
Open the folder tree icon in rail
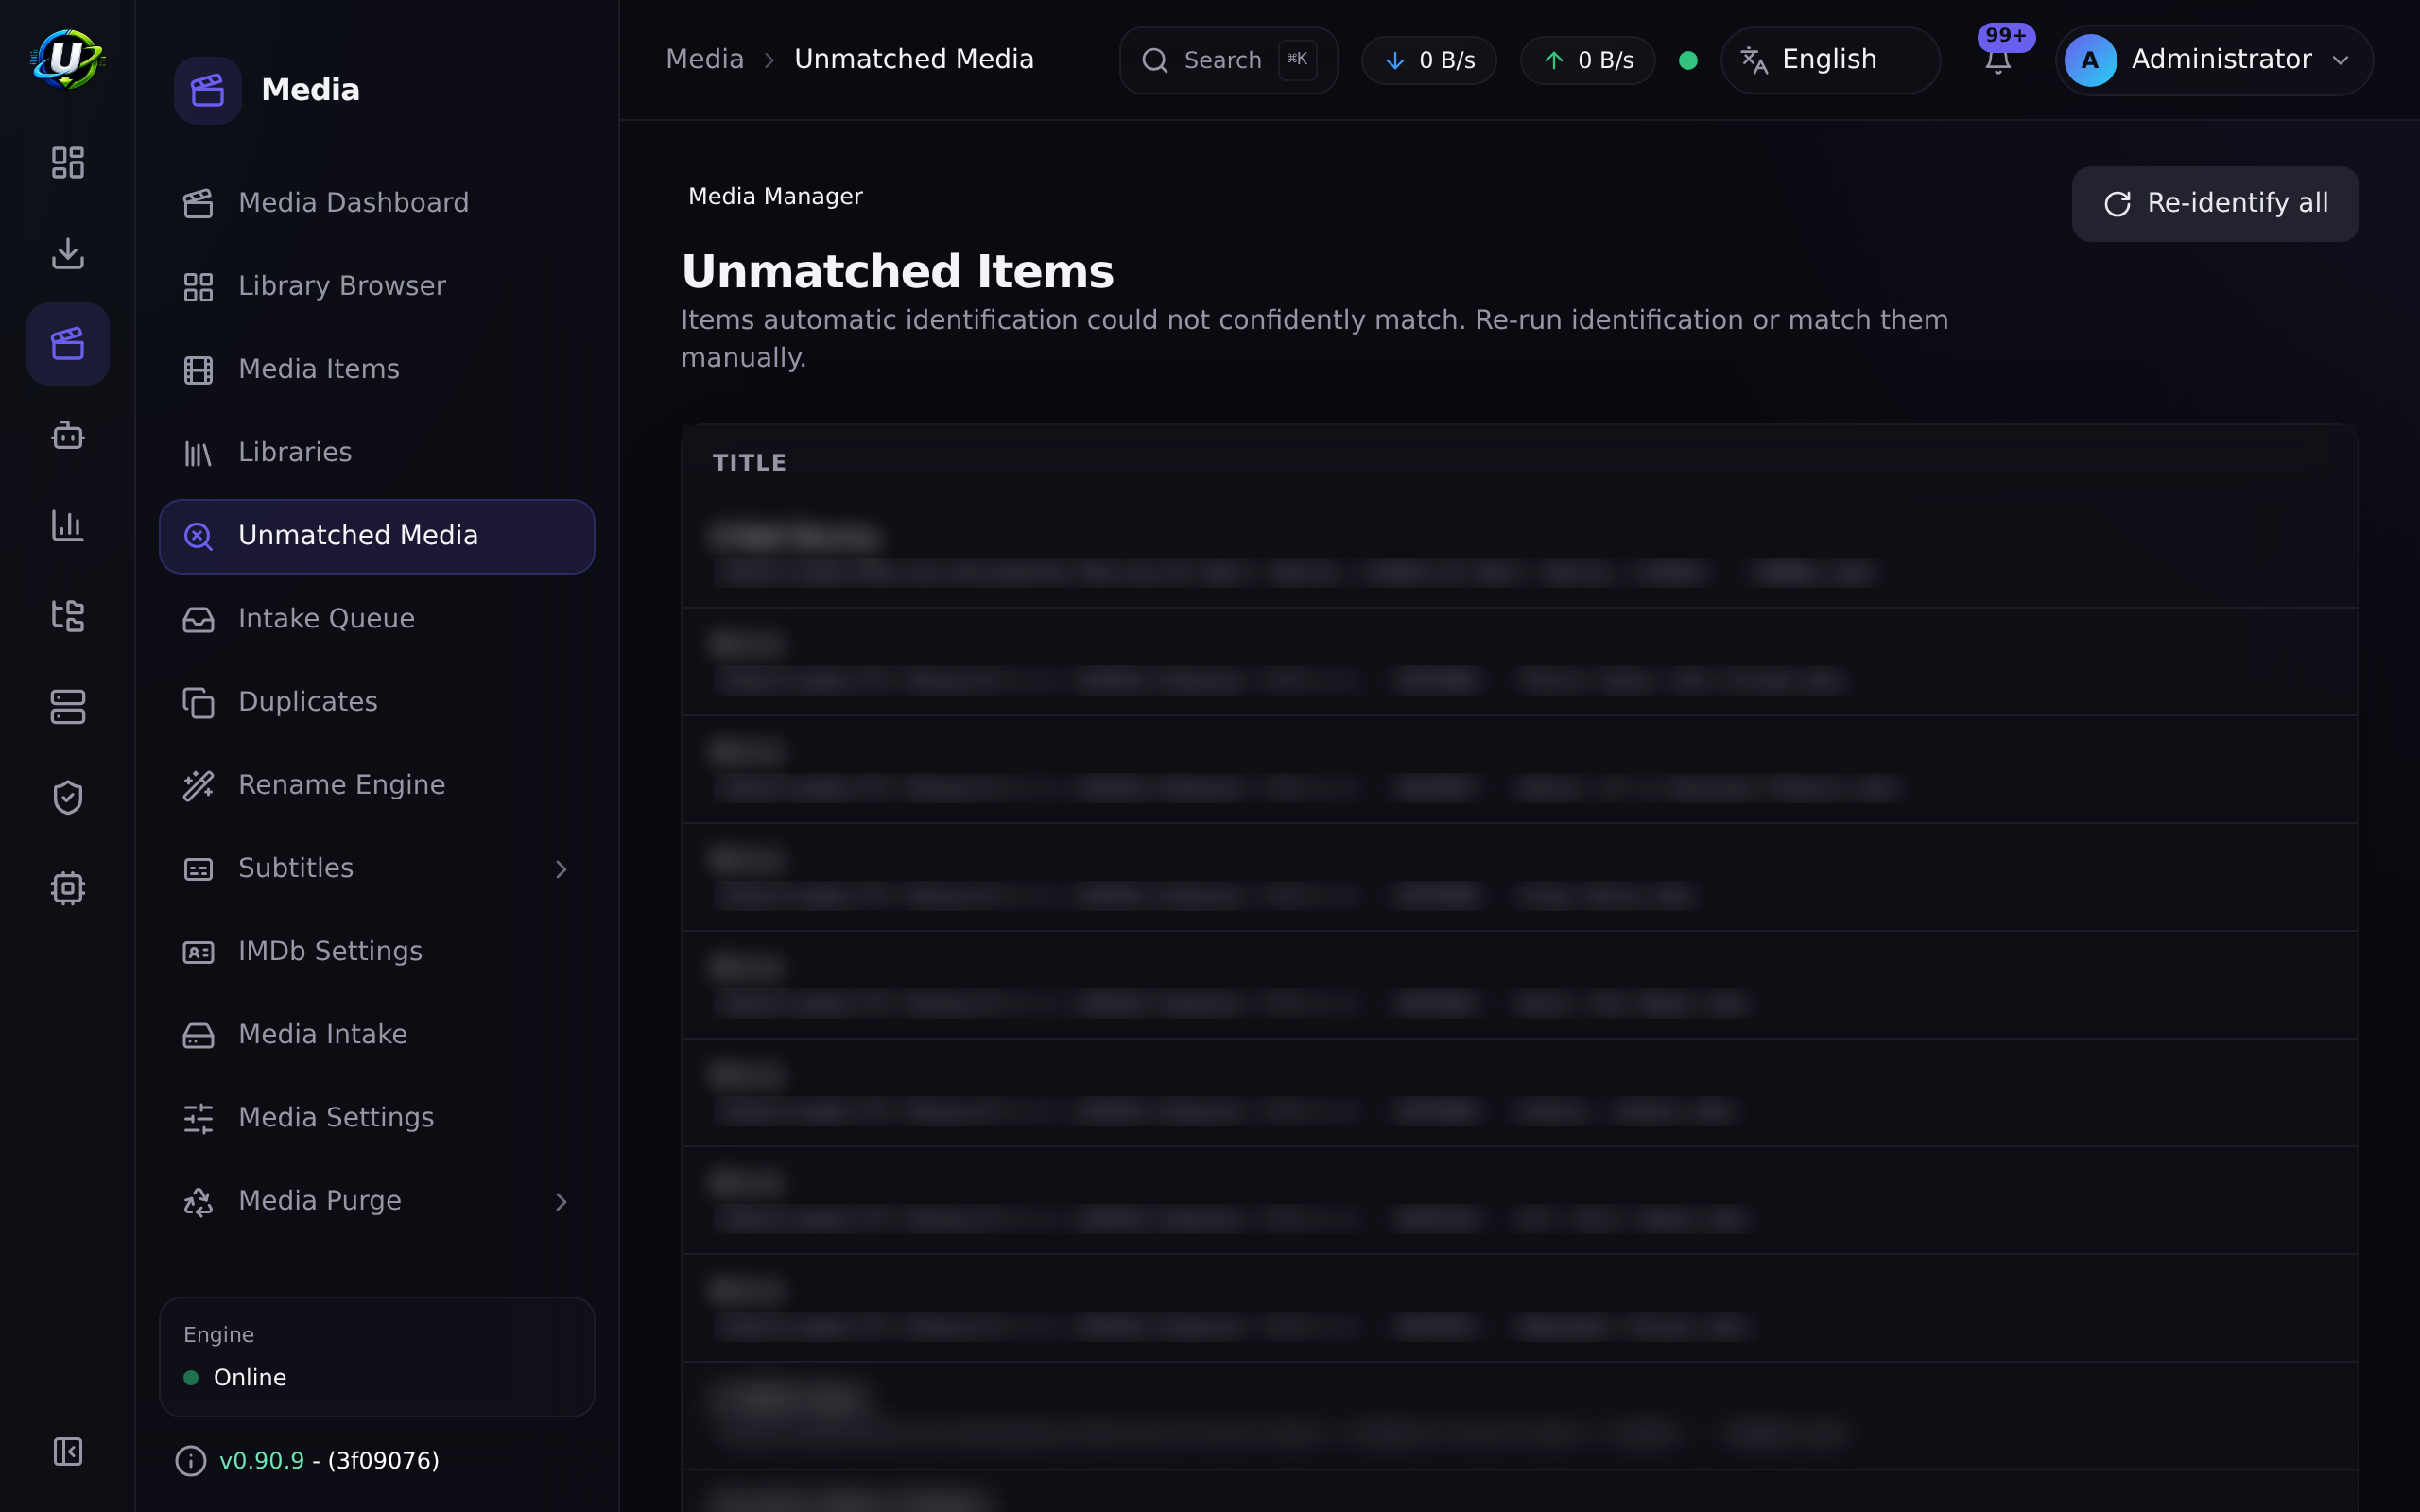67,616
